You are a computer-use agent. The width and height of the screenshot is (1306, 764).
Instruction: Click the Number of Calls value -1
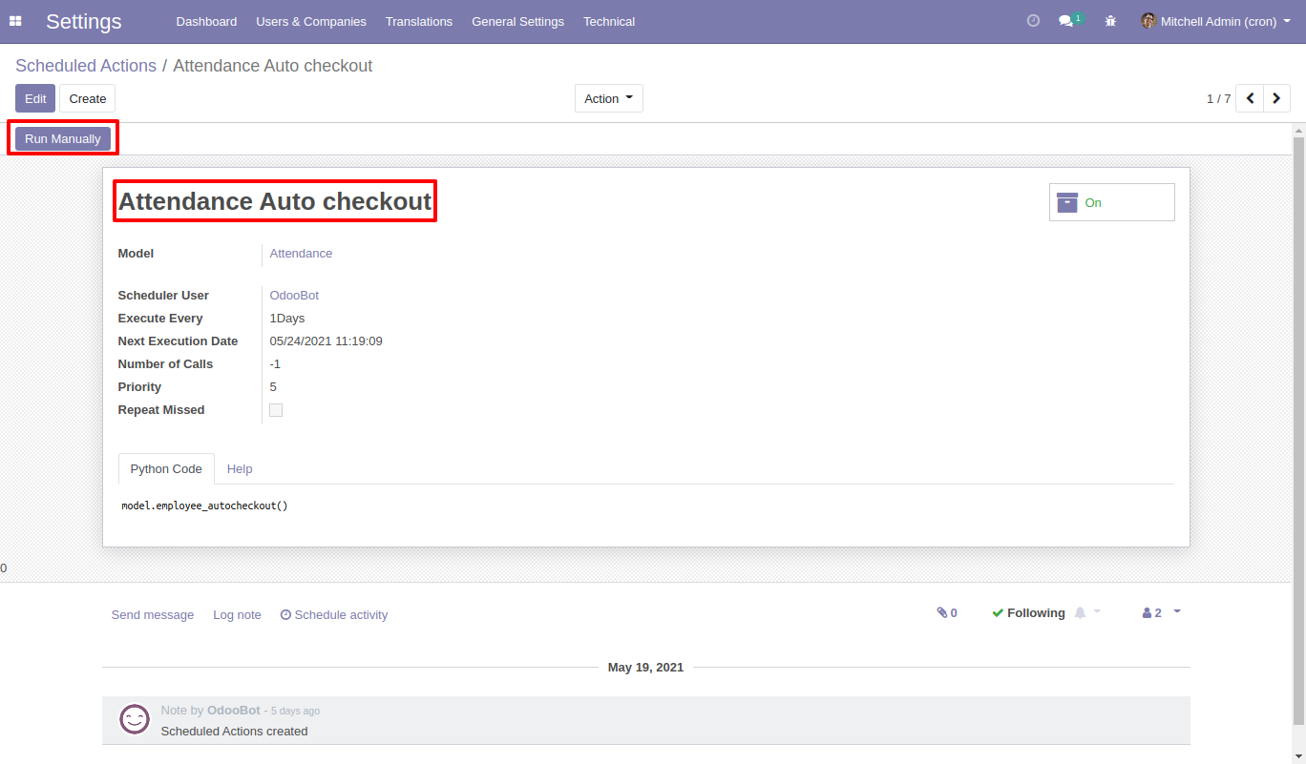(275, 364)
